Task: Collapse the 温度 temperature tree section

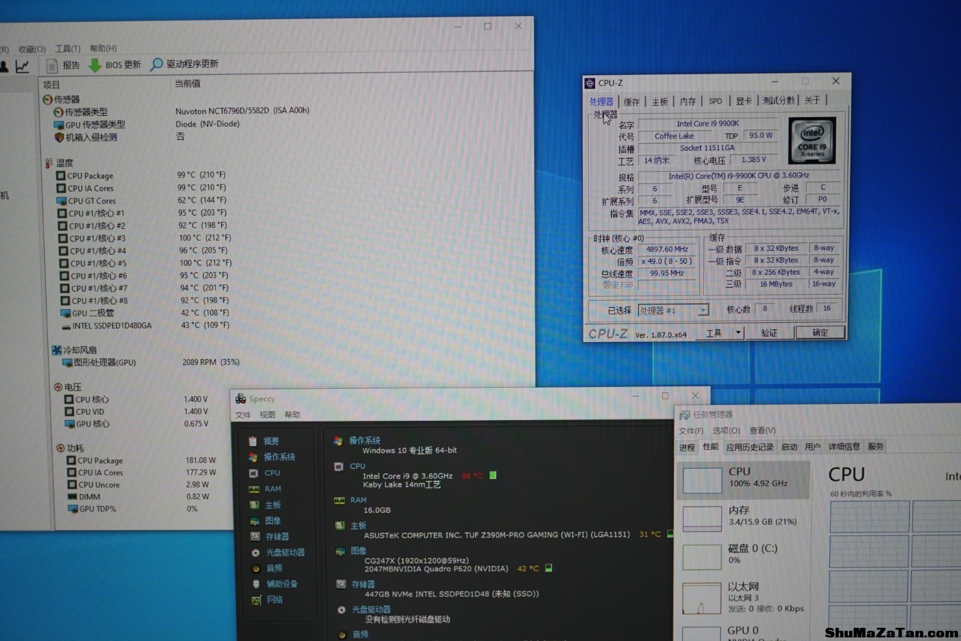Action: click(x=49, y=163)
